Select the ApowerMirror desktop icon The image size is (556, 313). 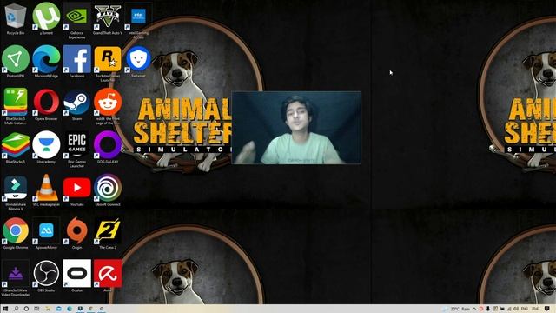(x=46, y=234)
